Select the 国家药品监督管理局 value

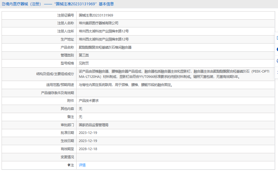coord(94,125)
